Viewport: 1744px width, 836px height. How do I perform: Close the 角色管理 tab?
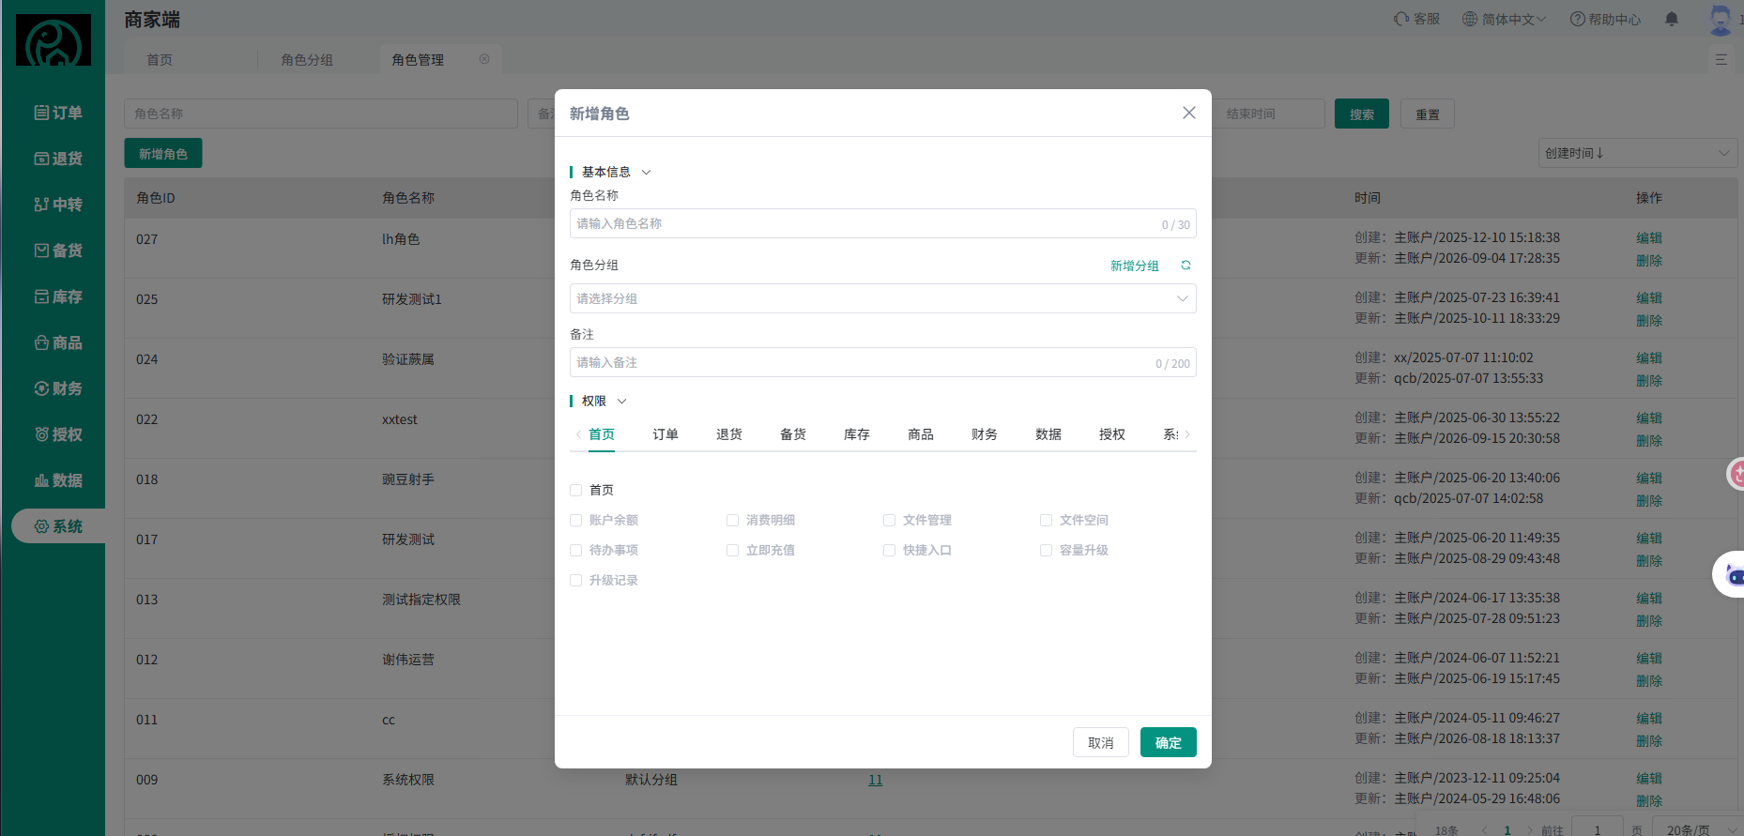[484, 59]
